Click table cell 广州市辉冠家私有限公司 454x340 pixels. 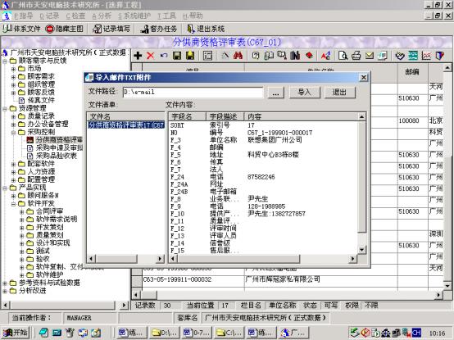[283, 279]
